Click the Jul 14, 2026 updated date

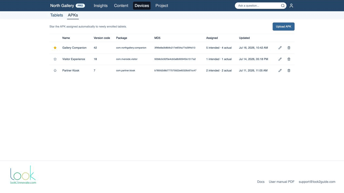(x=253, y=59)
